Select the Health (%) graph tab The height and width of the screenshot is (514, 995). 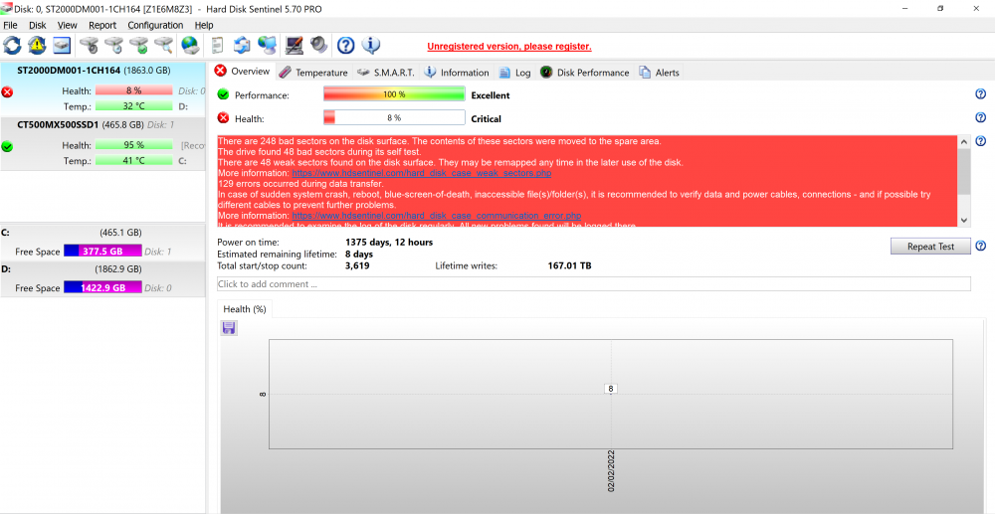tap(245, 309)
